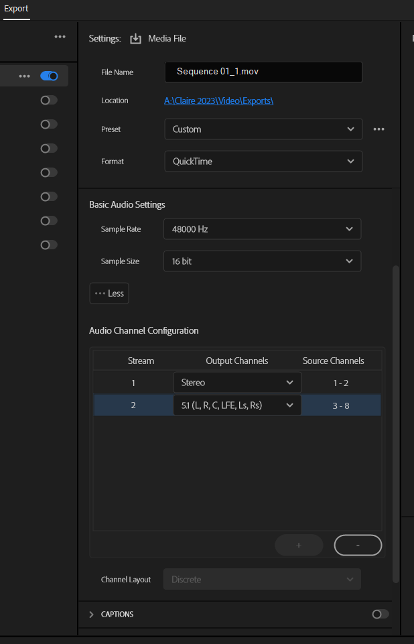Open the Sample Rate dropdown
Image resolution: width=414 pixels, height=644 pixels.
pos(262,229)
